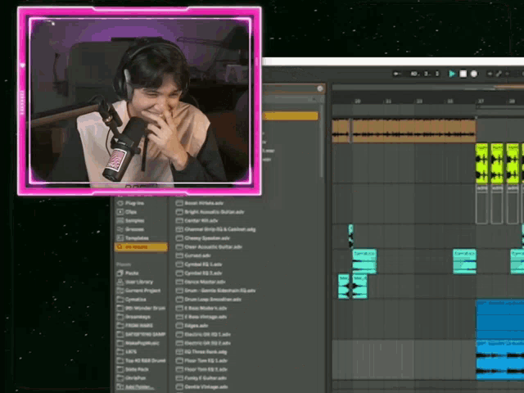Select the Clear Acoustic Guitar.adv preset
524x393 pixels.
tap(210, 247)
